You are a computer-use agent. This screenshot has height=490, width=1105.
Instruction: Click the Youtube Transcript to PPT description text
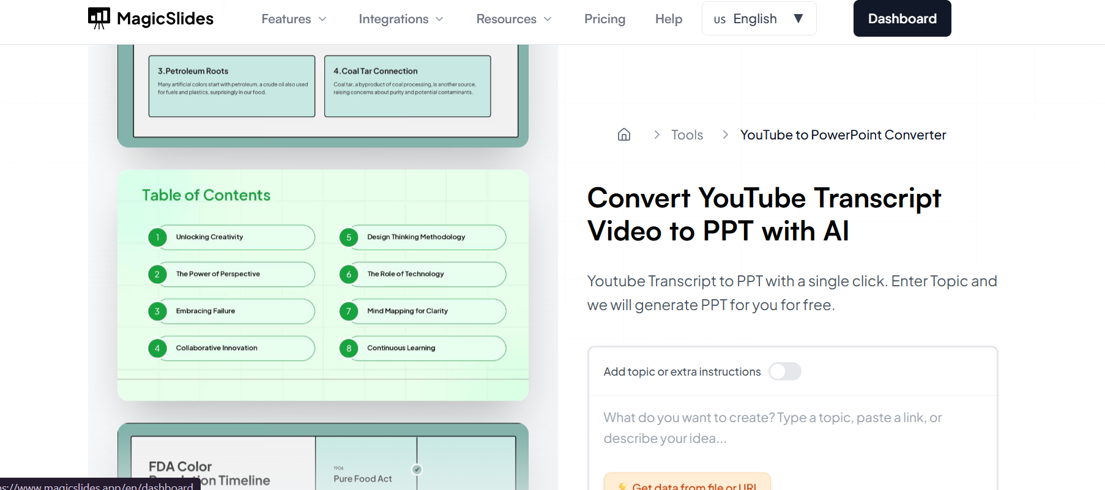[x=792, y=293]
